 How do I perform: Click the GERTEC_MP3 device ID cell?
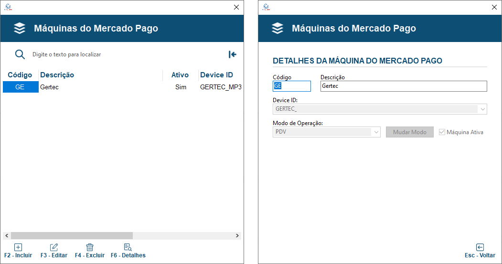pyautogui.click(x=220, y=87)
